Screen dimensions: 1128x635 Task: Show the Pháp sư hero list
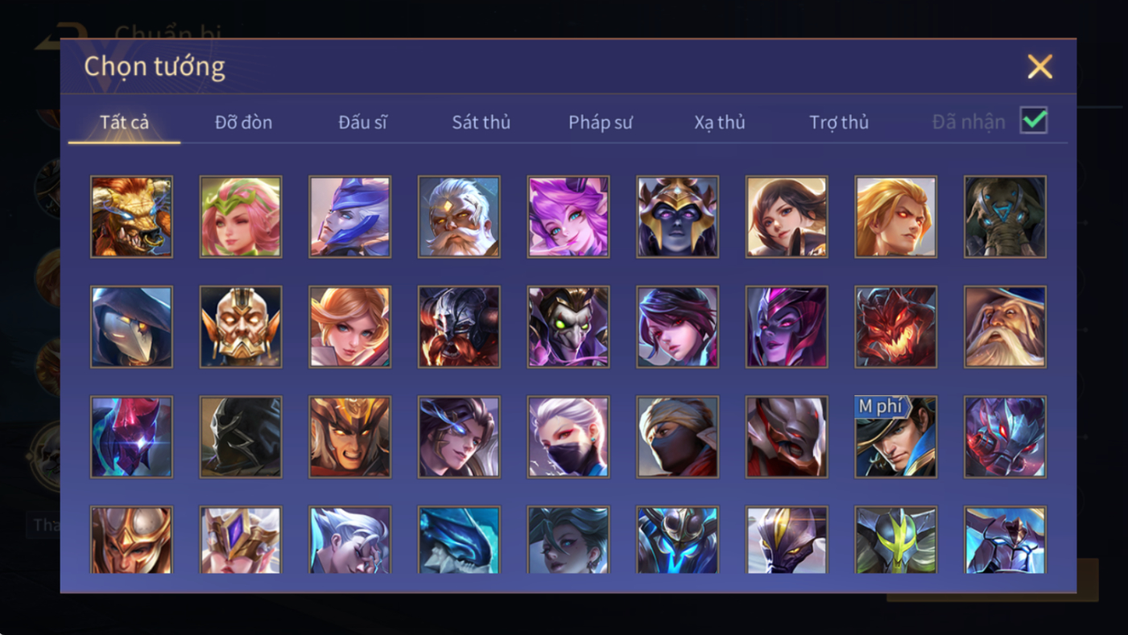[601, 122]
